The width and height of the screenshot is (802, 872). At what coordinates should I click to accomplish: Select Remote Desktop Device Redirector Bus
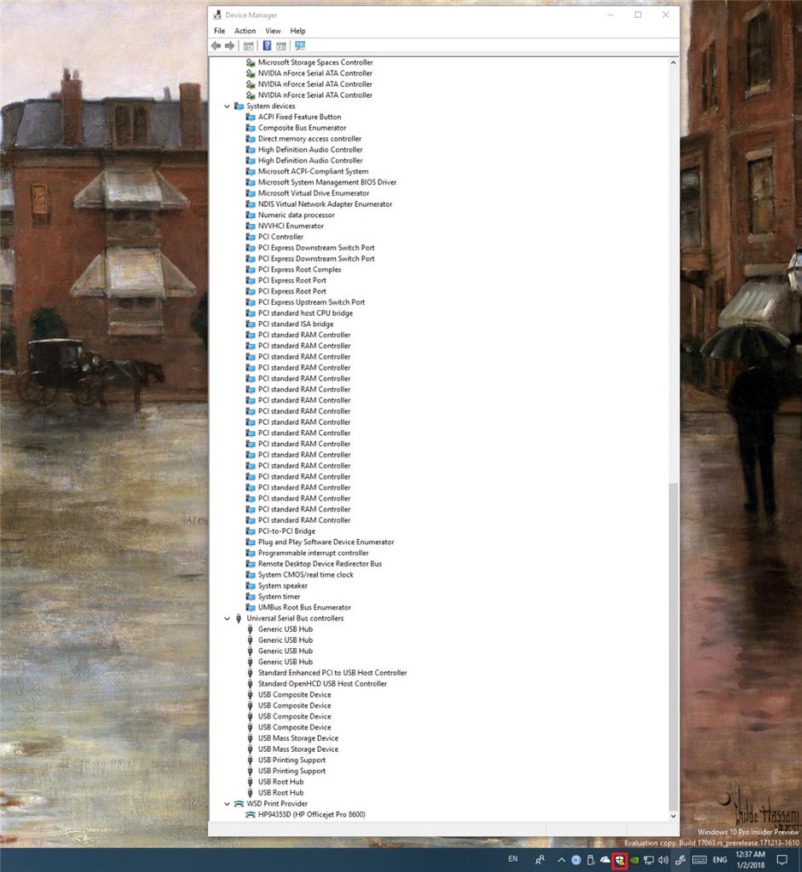coord(320,564)
